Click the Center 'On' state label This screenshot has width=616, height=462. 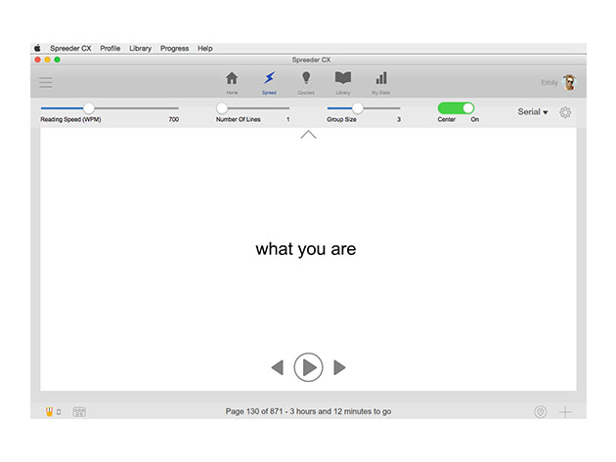(475, 119)
